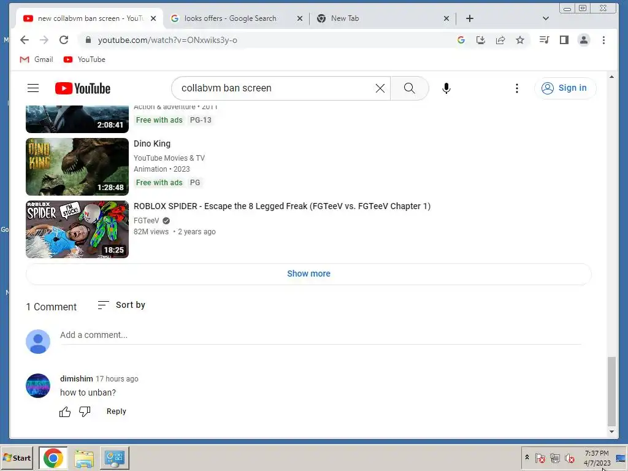Search with your voice microphone

pos(446,88)
